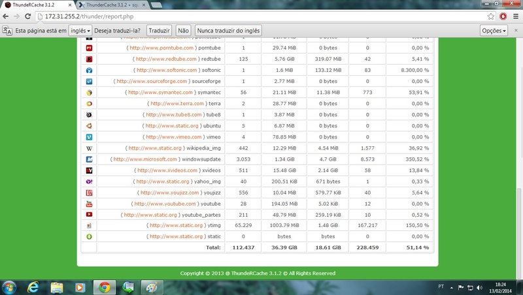
Task: Click the xvideos row favicon
Action: coord(89,170)
